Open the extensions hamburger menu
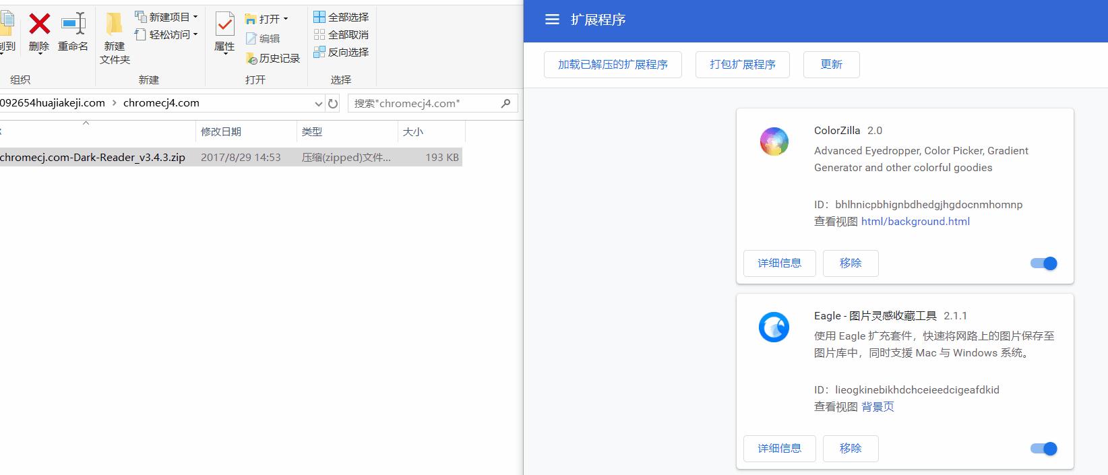 (552, 20)
